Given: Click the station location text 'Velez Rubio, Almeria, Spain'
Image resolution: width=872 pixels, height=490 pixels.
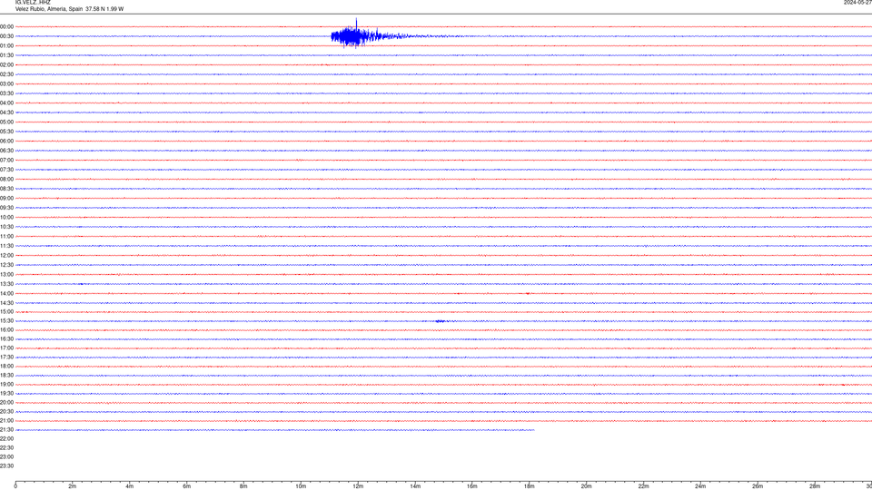Looking at the screenshot, I should 49,9.
